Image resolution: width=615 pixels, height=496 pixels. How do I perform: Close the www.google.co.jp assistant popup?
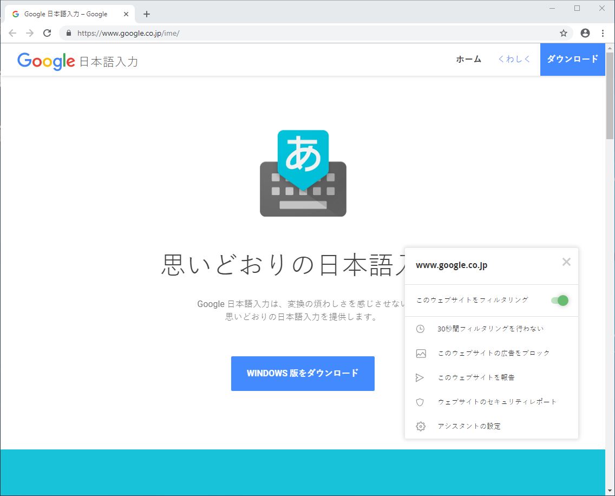point(566,262)
